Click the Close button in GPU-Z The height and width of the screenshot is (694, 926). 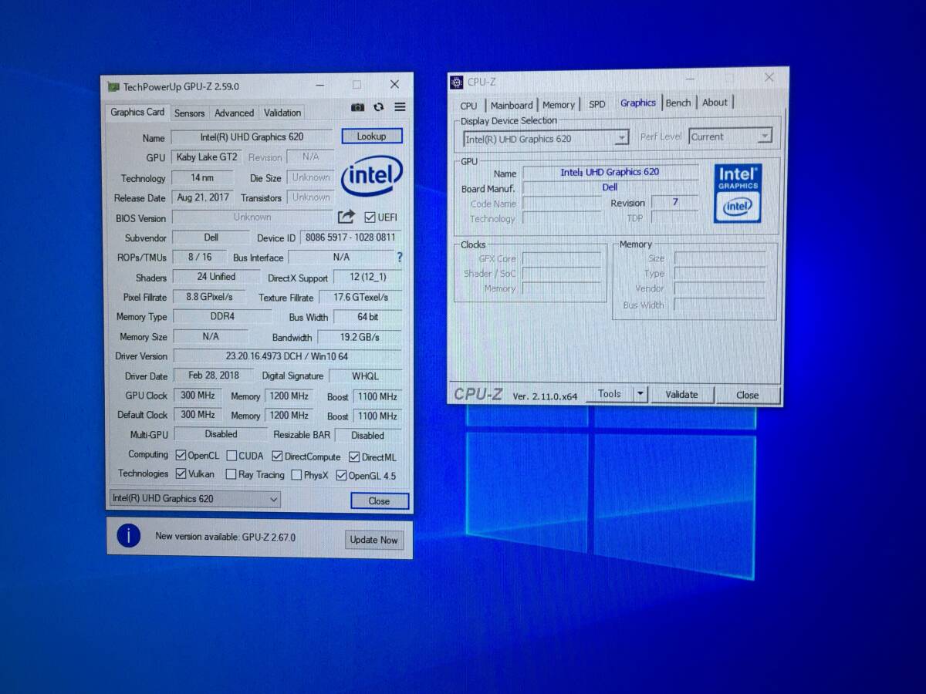tap(379, 500)
